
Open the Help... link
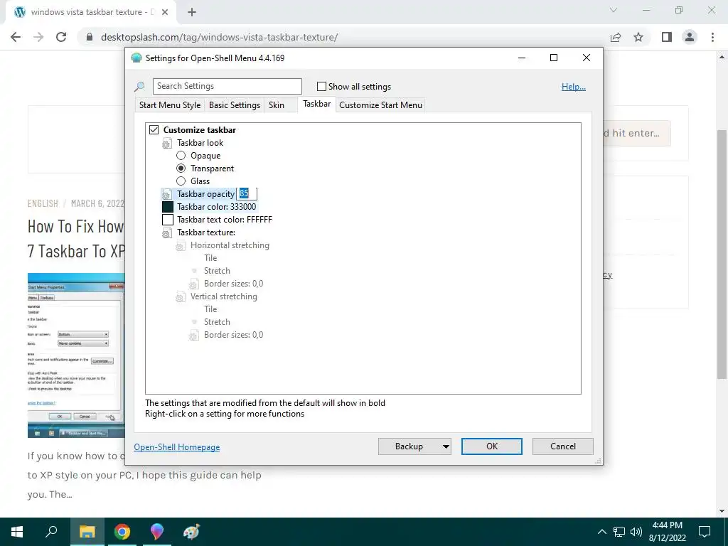[x=574, y=87]
